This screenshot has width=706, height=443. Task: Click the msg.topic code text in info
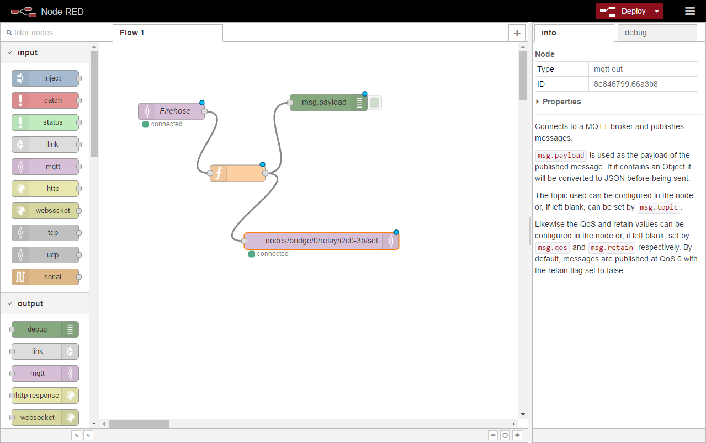click(x=659, y=207)
